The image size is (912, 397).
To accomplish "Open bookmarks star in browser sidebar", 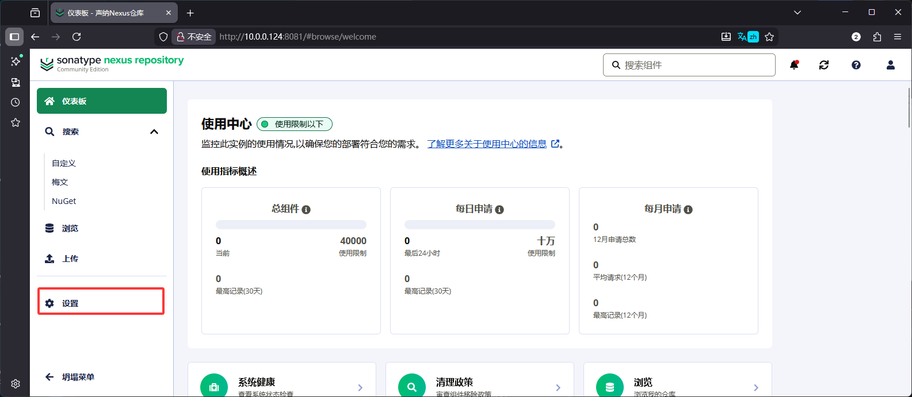I will (16, 122).
